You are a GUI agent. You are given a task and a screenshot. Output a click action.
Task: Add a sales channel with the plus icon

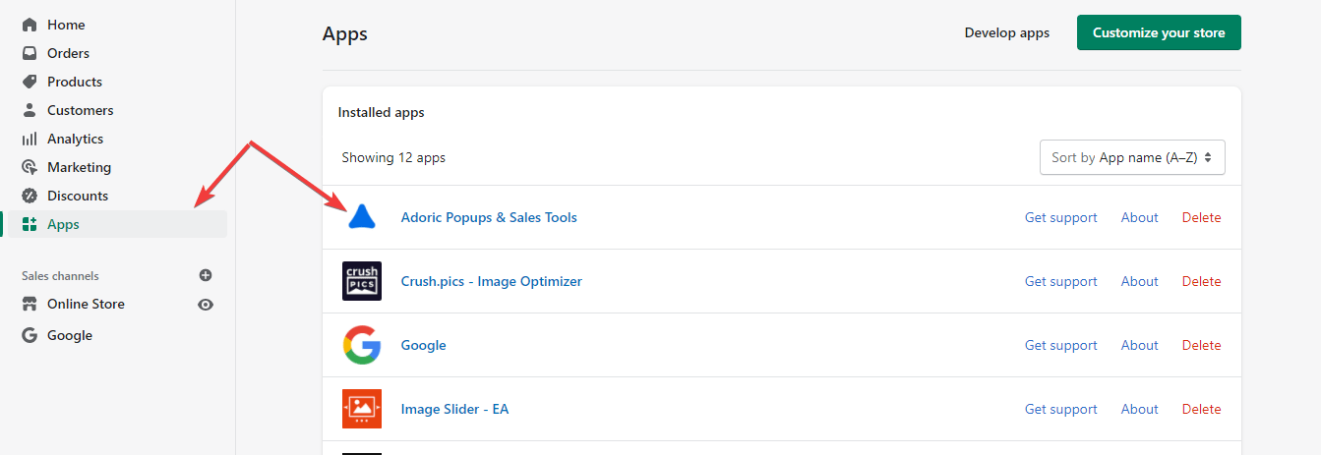(x=206, y=276)
